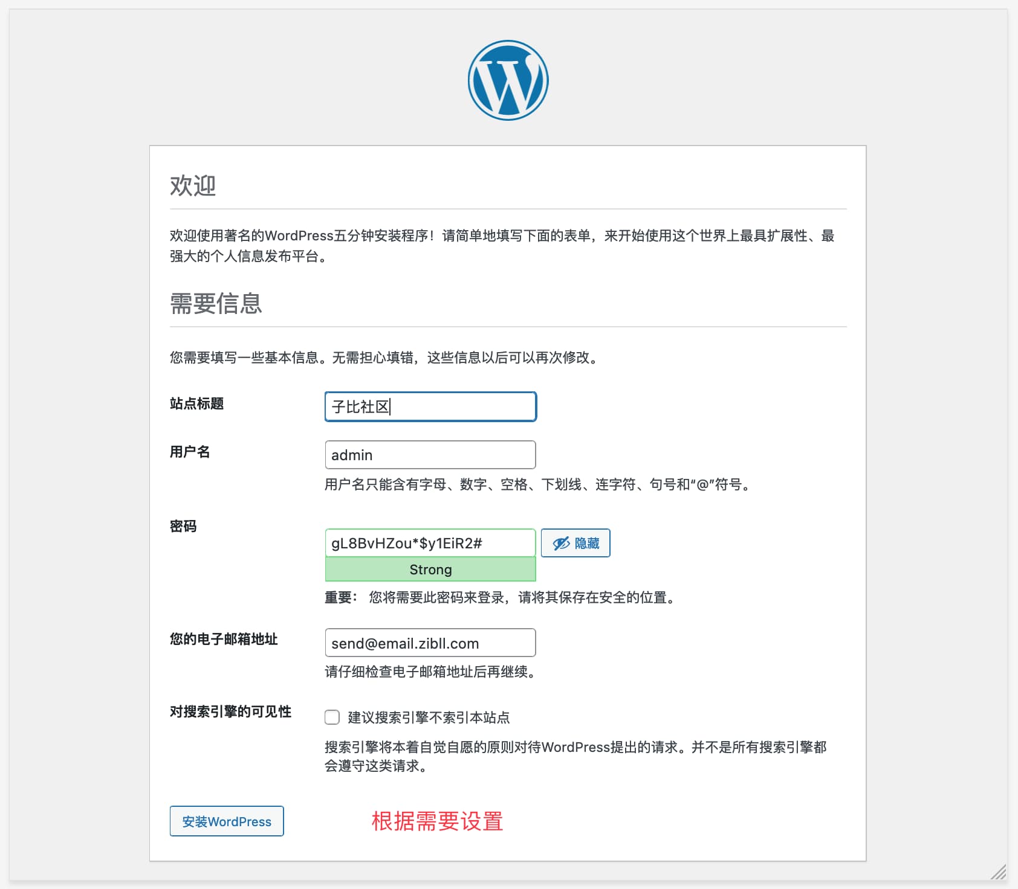Click the 您的电子邮箱地址 label
The width and height of the screenshot is (1018, 889).
[x=224, y=639]
